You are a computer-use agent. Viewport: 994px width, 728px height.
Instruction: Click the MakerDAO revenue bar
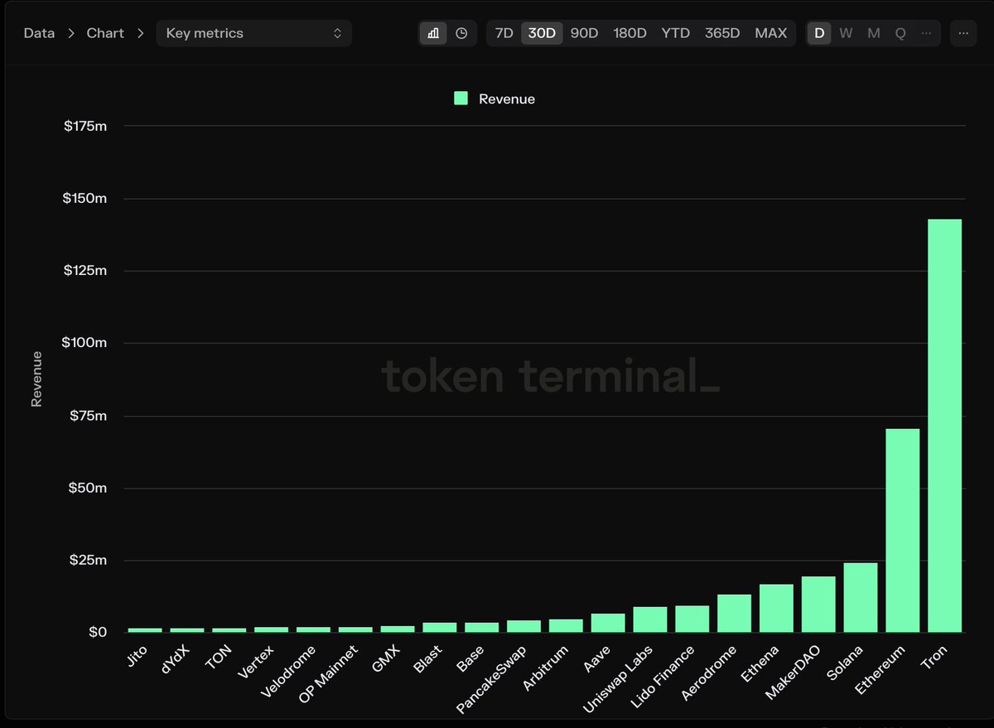click(x=818, y=604)
